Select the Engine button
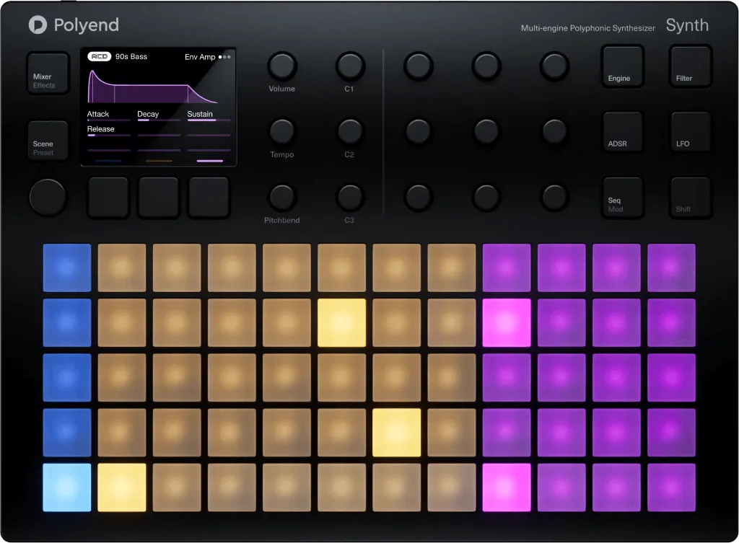The width and height of the screenshot is (739, 543). (x=623, y=66)
